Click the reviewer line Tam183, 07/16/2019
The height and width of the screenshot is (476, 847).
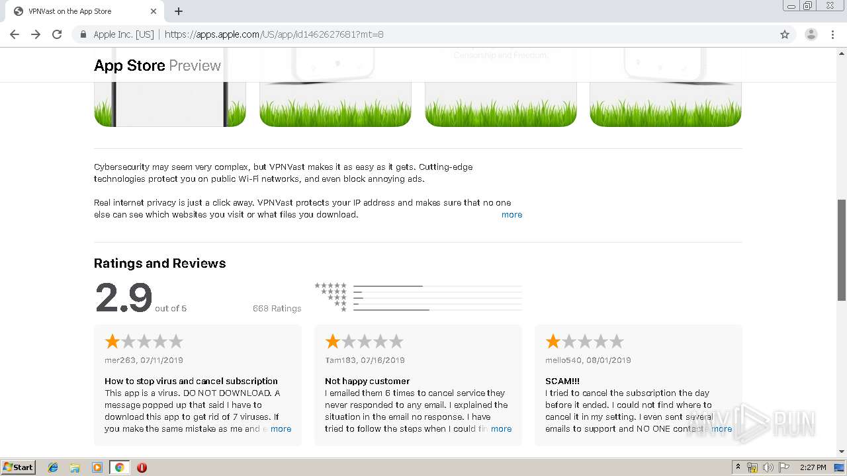[365, 360]
